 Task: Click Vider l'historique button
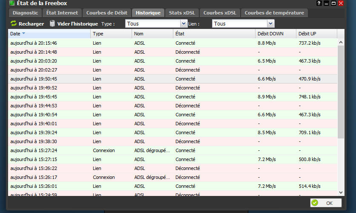[74, 23]
